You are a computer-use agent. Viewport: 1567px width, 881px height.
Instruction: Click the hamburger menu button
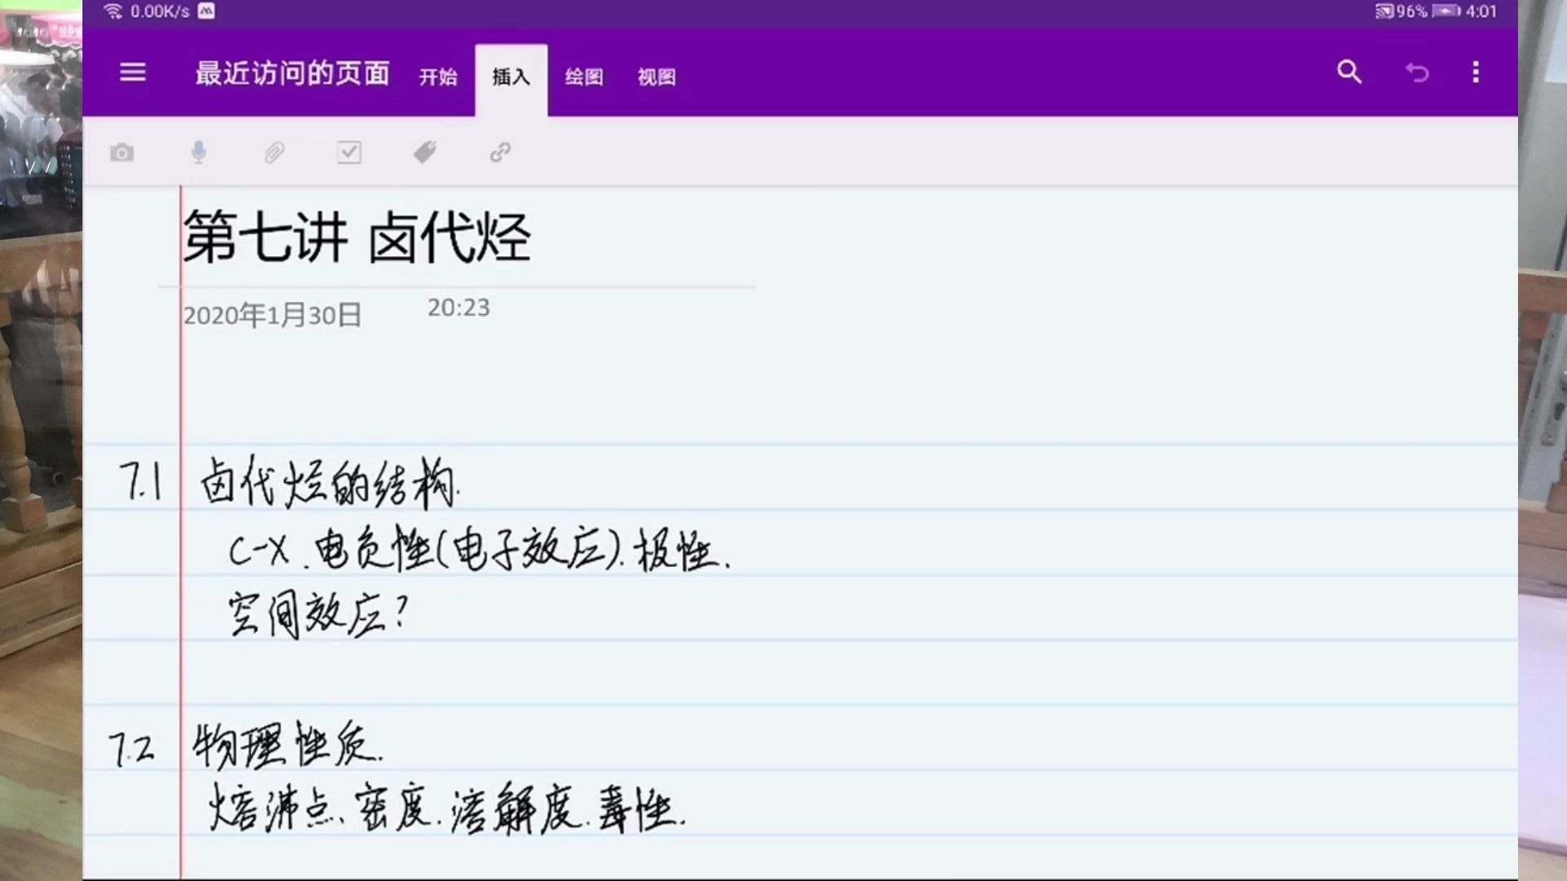(132, 72)
